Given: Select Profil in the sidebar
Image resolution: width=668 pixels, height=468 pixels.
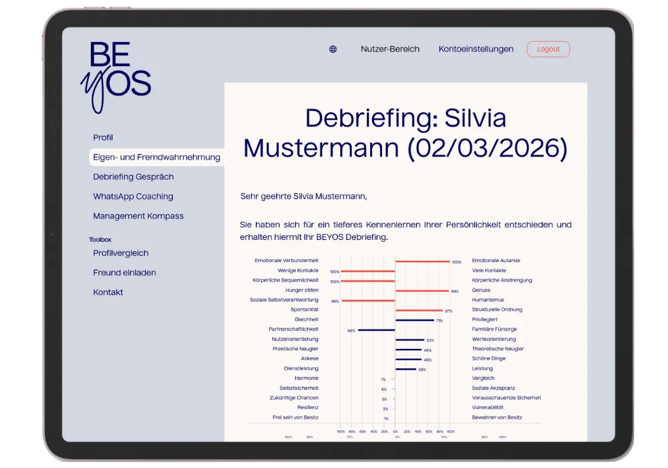Looking at the screenshot, I should pos(103,137).
